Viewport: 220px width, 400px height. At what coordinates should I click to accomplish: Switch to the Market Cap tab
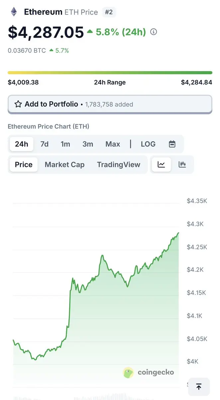click(64, 165)
